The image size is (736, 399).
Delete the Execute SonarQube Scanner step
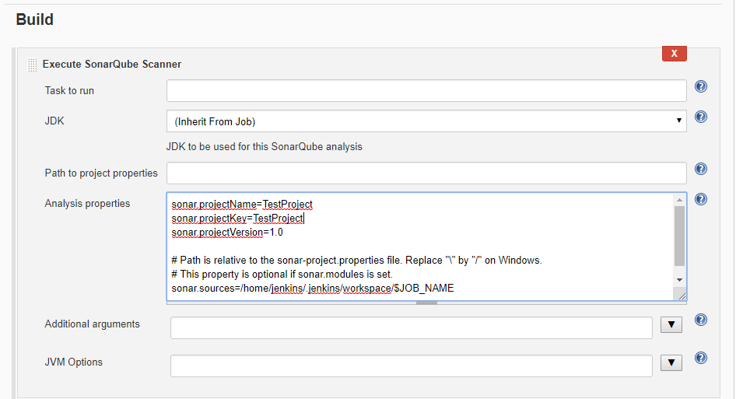(x=674, y=54)
